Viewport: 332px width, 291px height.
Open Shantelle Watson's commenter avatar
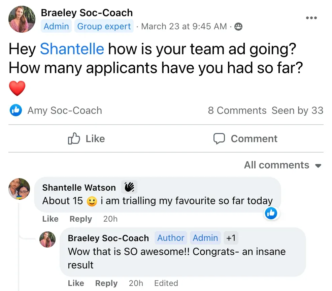tap(19, 189)
